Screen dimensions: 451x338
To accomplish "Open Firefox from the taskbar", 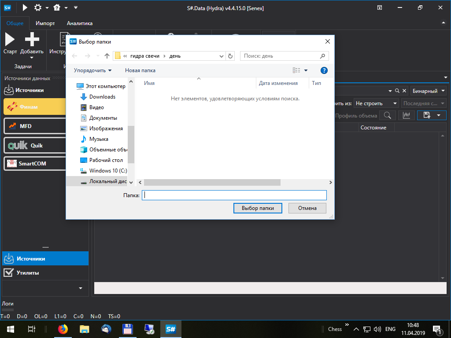I will (63, 329).
